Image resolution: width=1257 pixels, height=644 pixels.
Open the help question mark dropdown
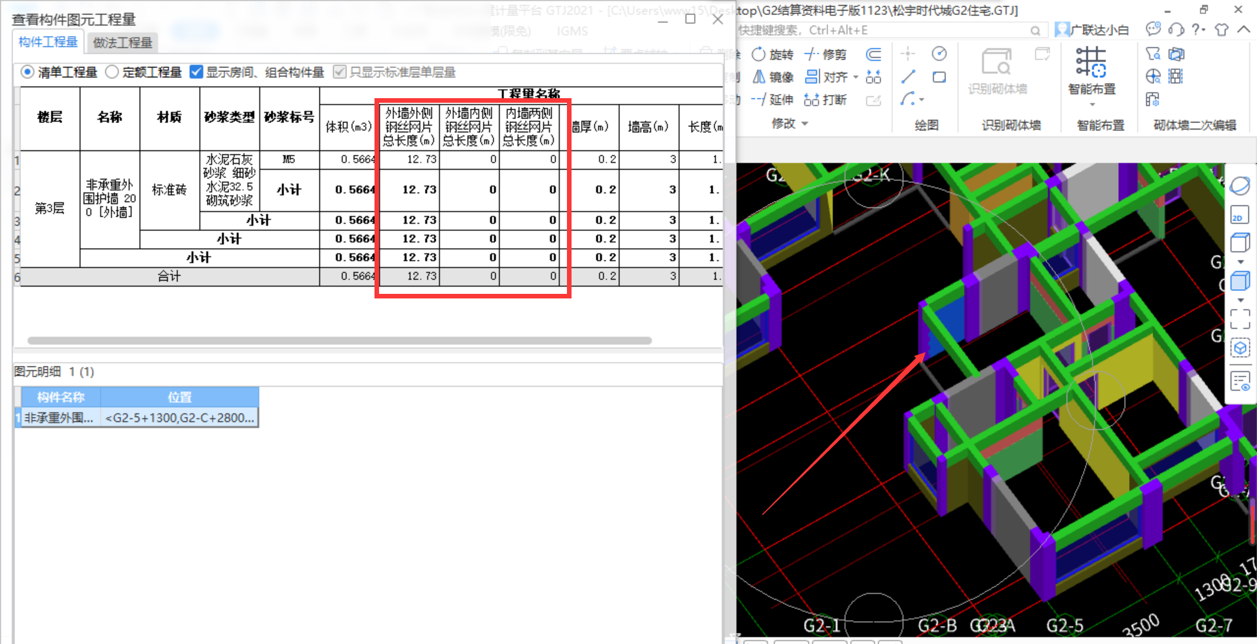pyautogui.click(x=1198, y=29)
